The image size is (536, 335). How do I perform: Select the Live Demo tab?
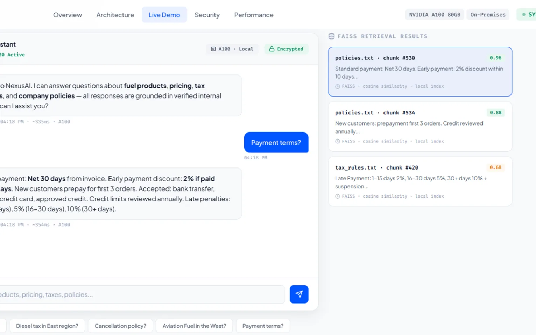pos(164,15)
